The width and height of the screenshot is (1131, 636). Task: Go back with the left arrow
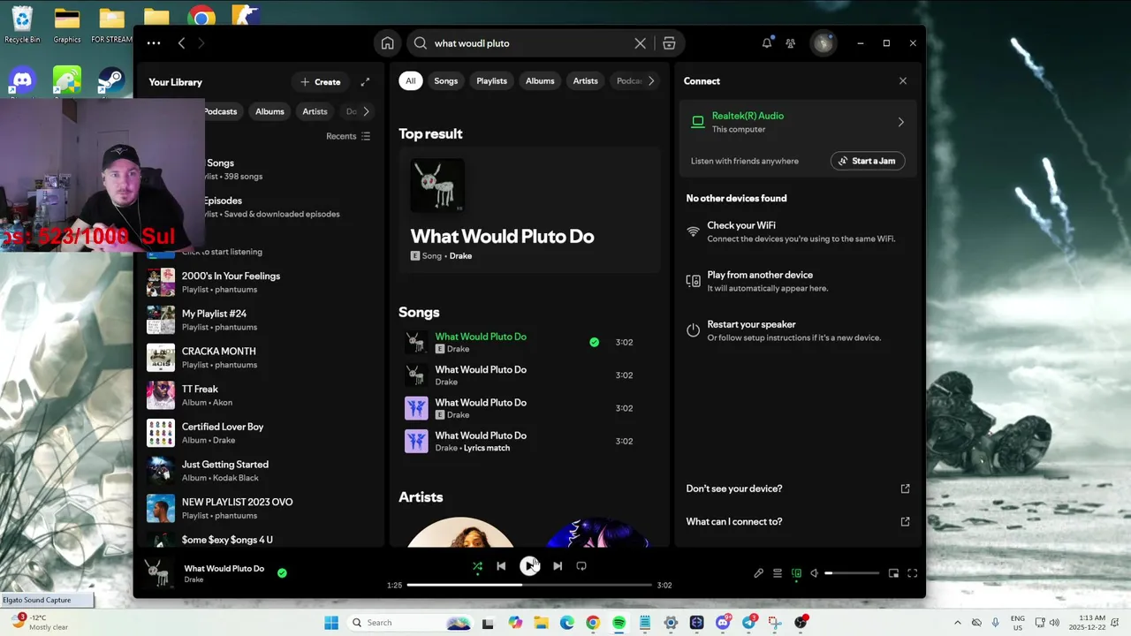click(x=181, y=43)
